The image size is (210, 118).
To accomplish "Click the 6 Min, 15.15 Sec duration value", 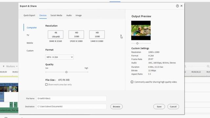I will click(x=156, y=67).
